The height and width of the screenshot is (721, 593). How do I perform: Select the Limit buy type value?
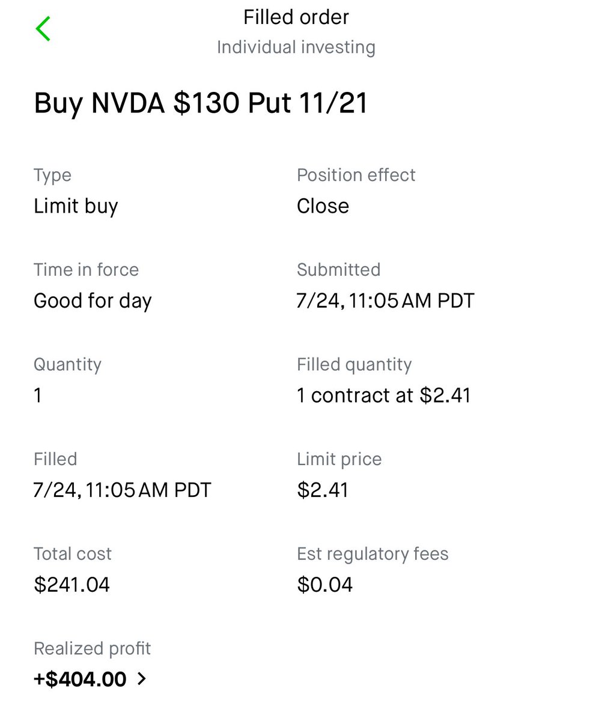(x=76, y=206)
